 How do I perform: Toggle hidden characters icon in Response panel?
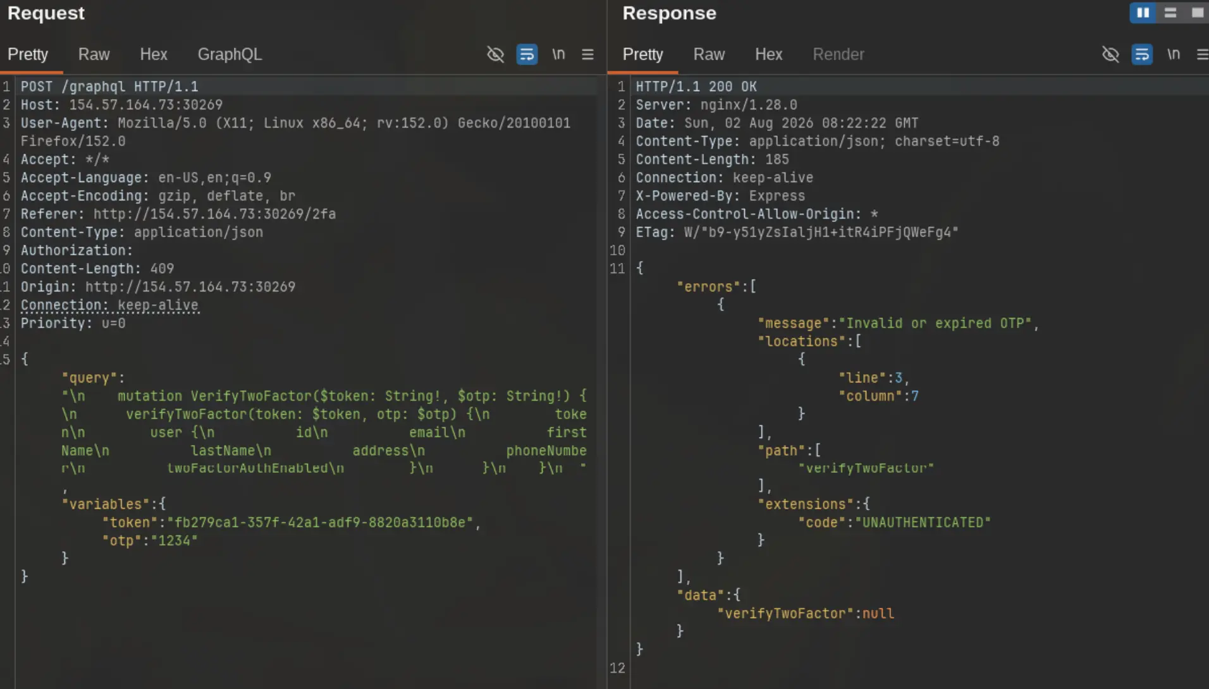point(1110,54)
